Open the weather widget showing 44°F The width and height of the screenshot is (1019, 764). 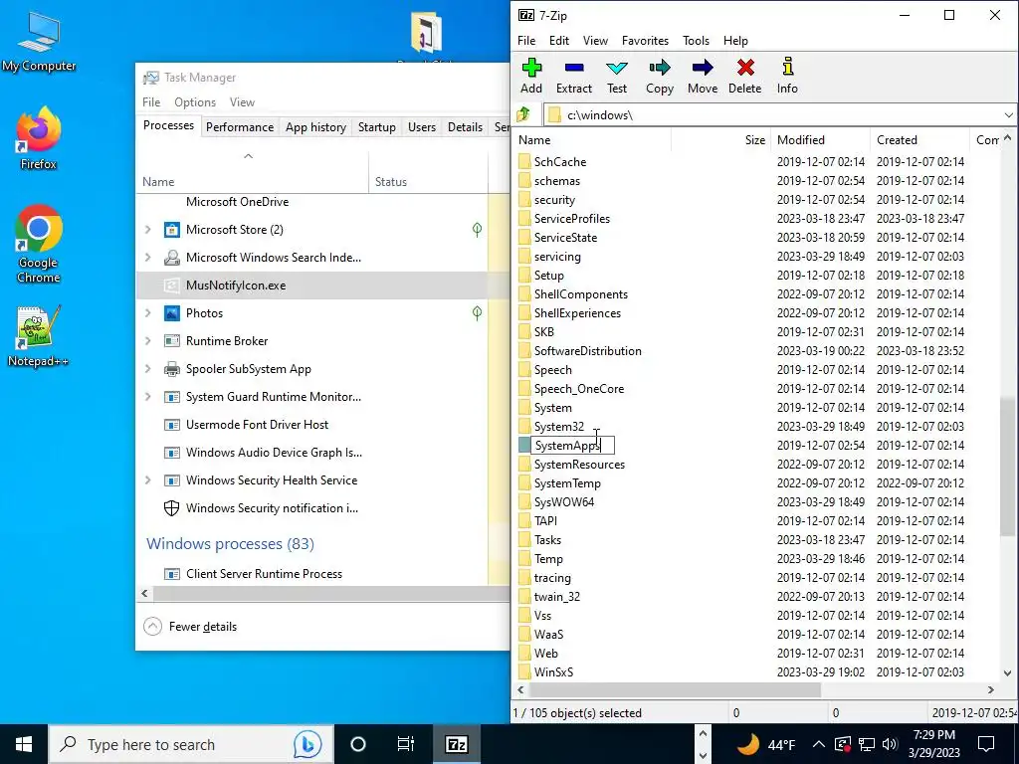(x=767, y=744)
